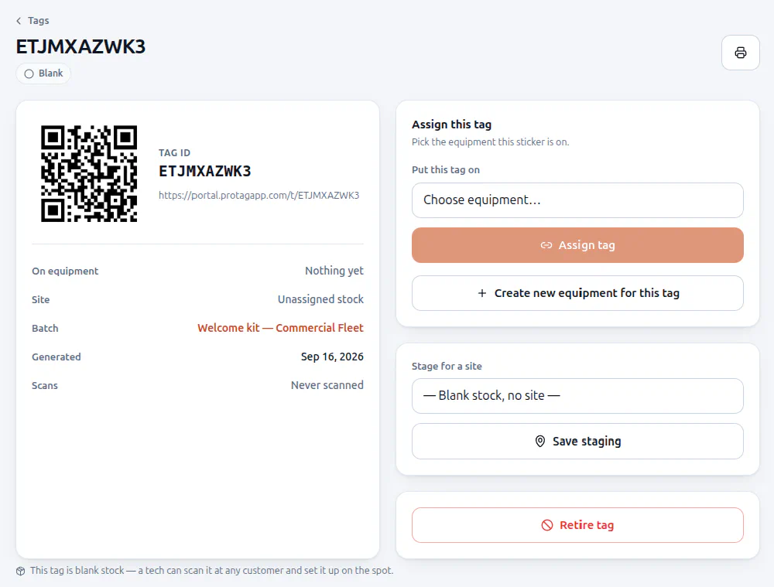Click Save staging button

tap(577, 441)
